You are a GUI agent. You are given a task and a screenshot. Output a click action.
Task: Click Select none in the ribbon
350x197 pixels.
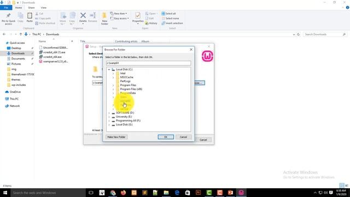(170, 18)
